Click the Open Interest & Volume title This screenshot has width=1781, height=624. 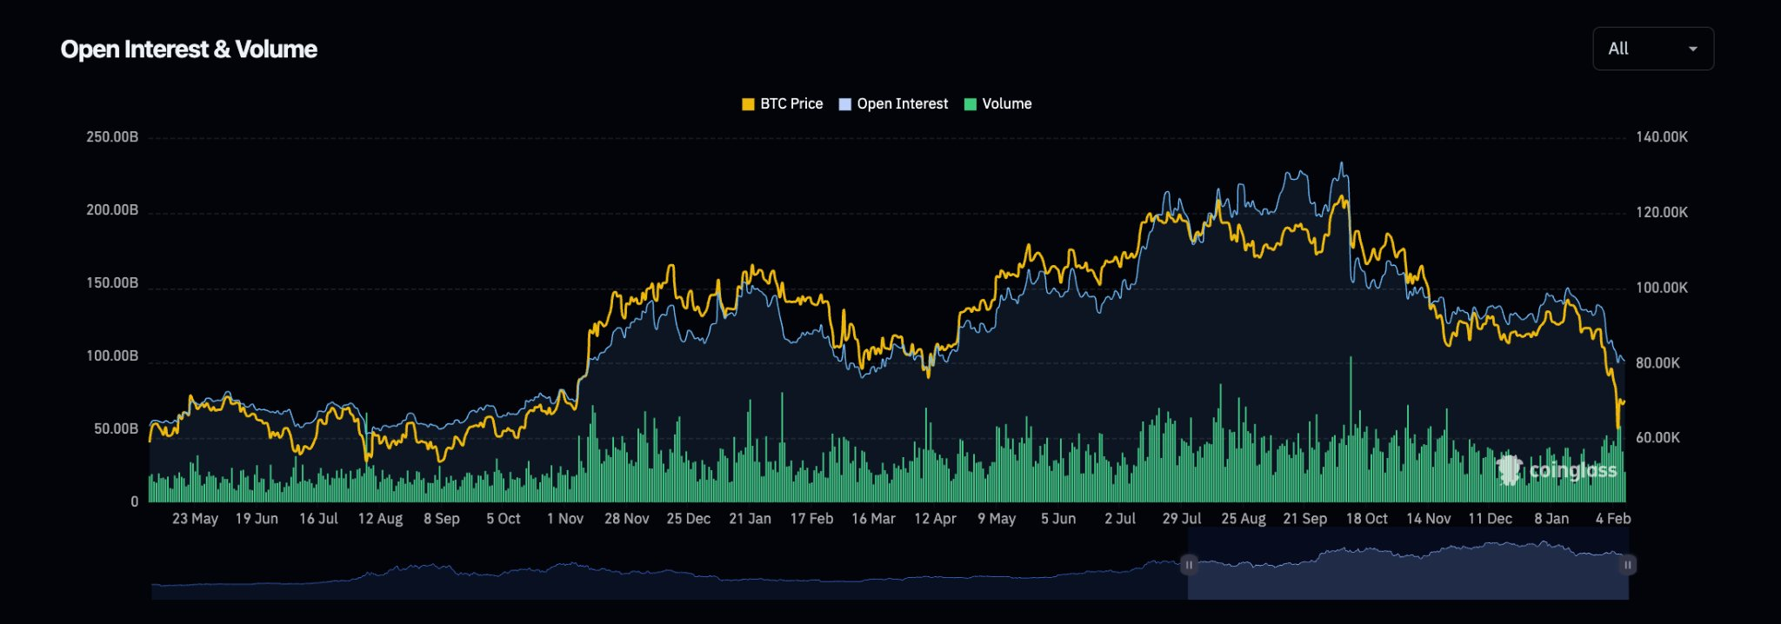pos(189,50)
